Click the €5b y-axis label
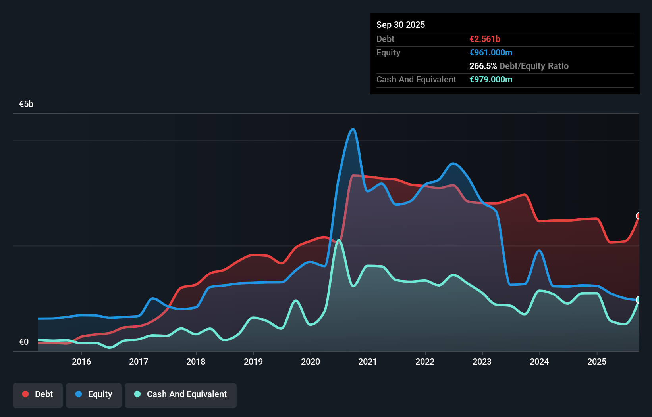Viewport: 652px width, 417px height. [26, 104]
